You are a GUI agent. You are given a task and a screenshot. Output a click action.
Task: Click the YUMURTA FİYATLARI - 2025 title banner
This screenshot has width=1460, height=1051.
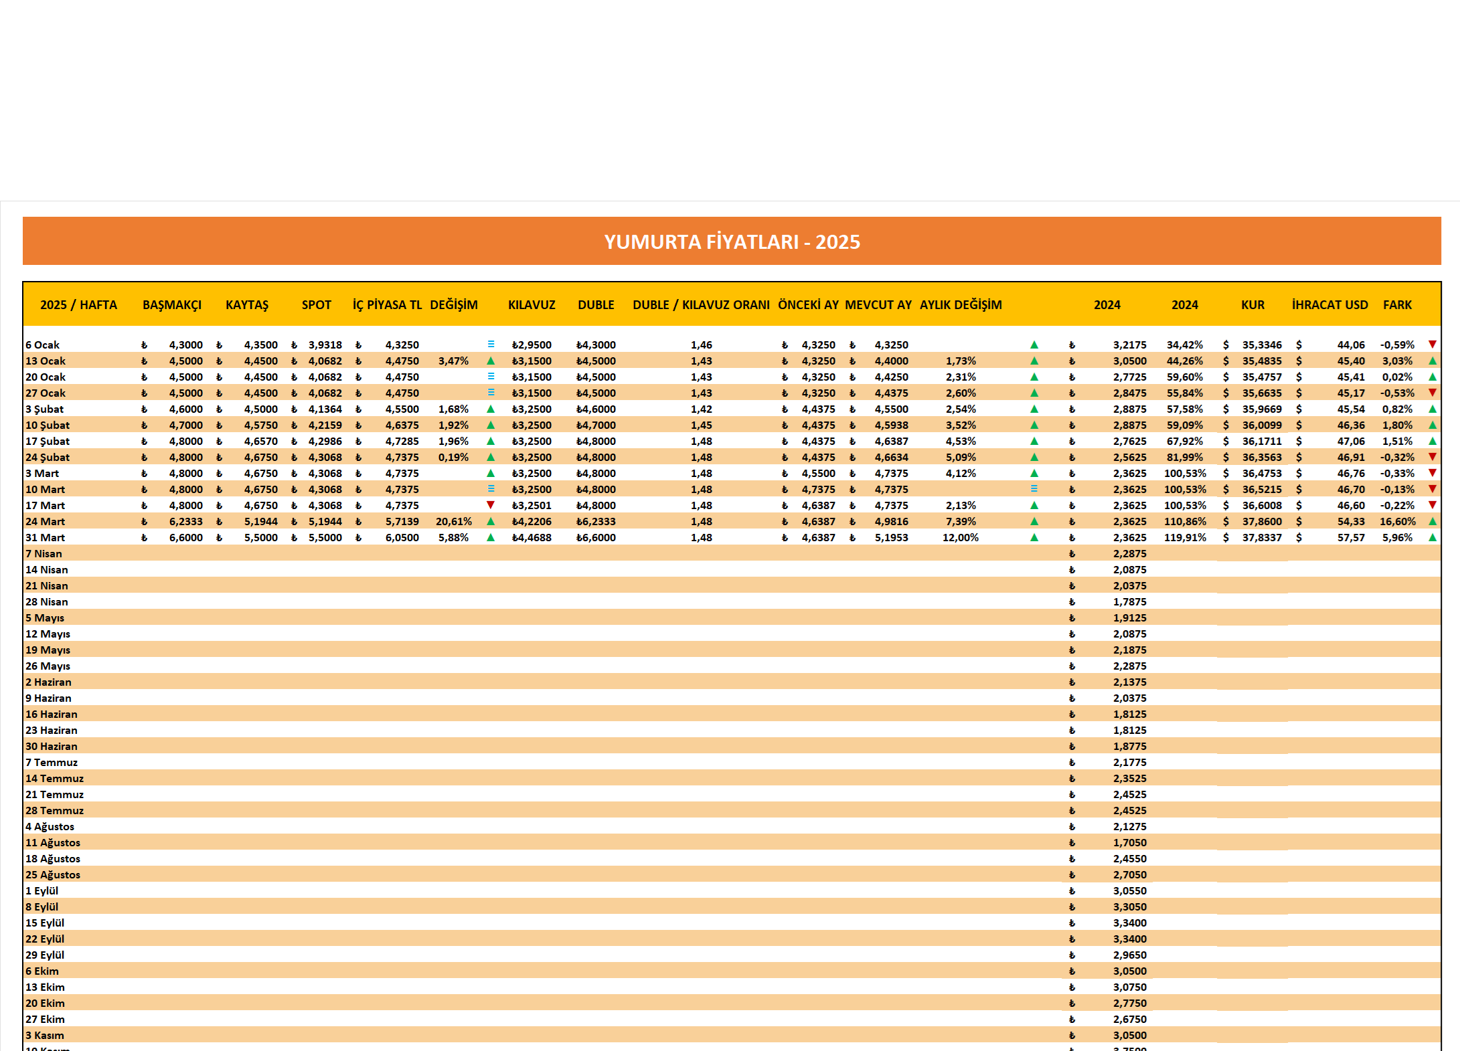(732, 241)
